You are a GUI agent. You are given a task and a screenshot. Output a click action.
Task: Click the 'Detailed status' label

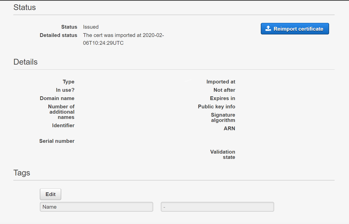[58, 35]
